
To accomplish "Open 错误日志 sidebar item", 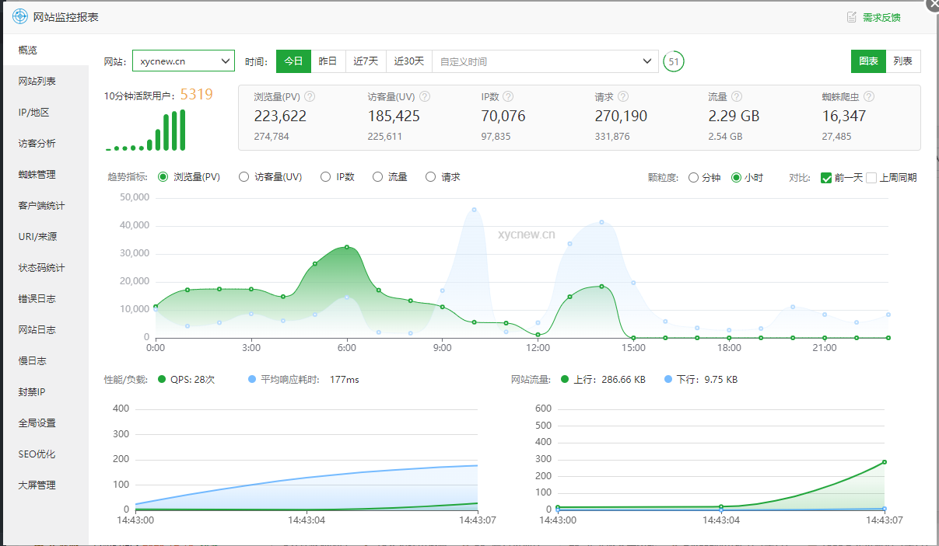I will 45,298.
